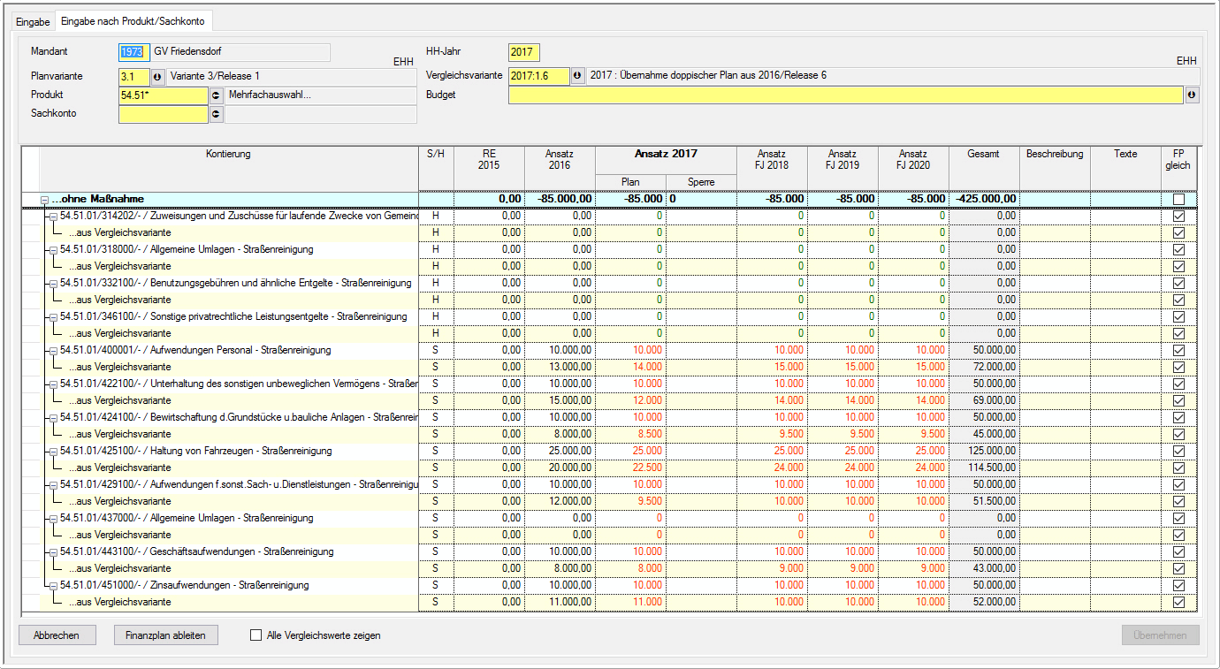Screen dimensions: 1220x669
Task: Open the Vergleichsvariante lookup arrow button
Action: [577, 76]
